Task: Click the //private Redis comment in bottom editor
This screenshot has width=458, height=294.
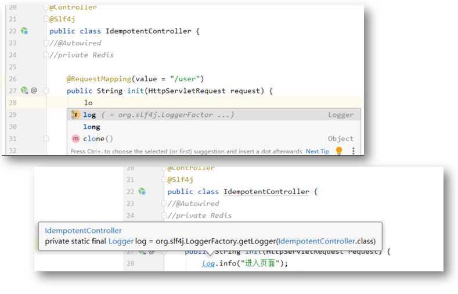Action: pyautogui.click(x=200, y=216)
